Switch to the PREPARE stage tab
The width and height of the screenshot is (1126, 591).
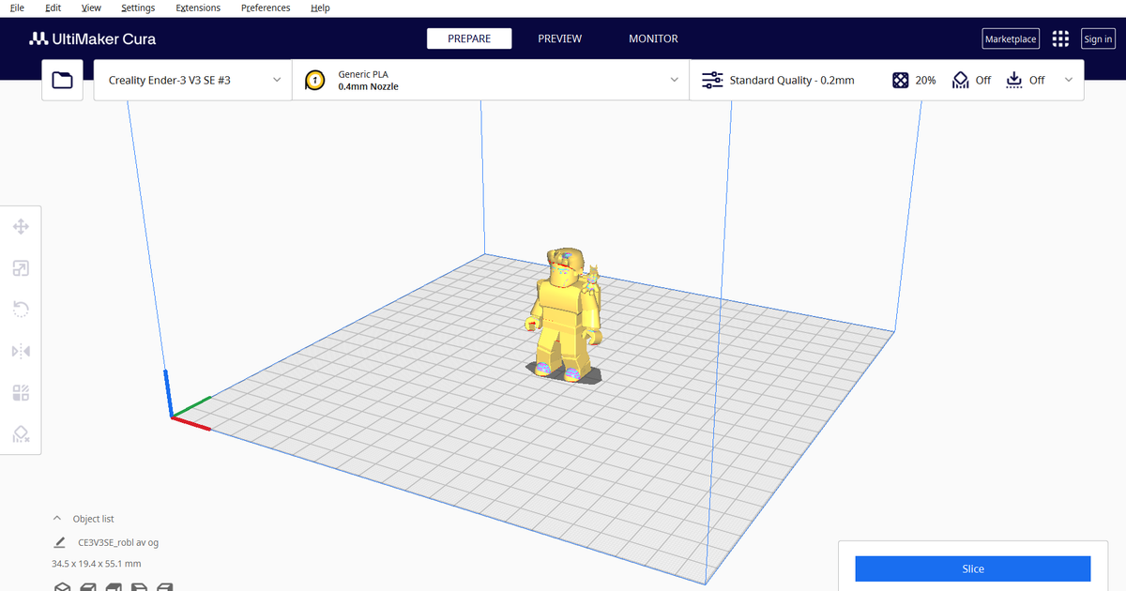point(469,38)
